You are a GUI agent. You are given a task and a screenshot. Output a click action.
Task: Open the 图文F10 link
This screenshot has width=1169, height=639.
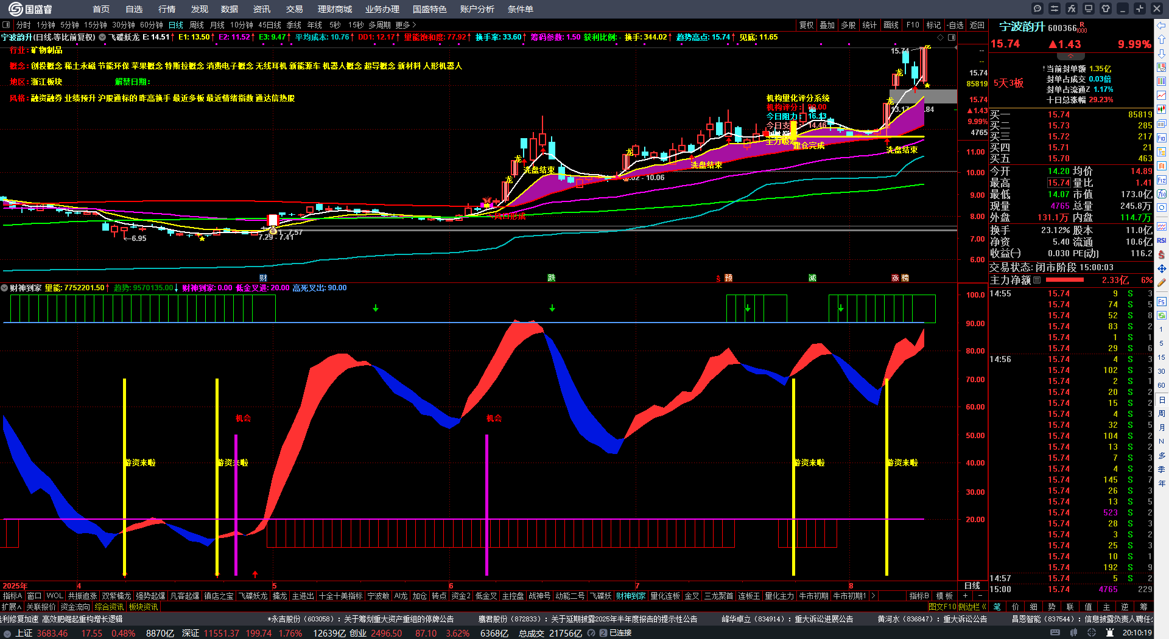pos(942,607)
